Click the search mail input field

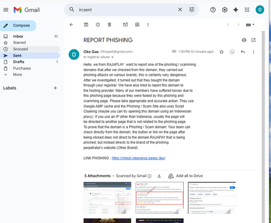[126, 10]
